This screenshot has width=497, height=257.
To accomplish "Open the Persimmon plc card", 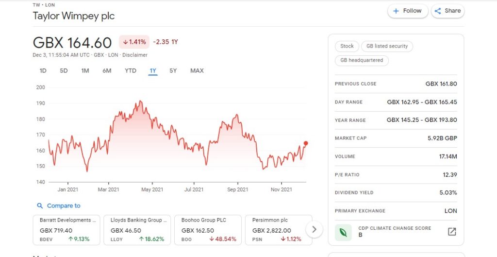I will point(279,230).
